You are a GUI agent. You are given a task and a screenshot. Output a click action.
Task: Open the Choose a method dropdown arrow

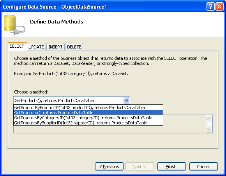[126, 101]
